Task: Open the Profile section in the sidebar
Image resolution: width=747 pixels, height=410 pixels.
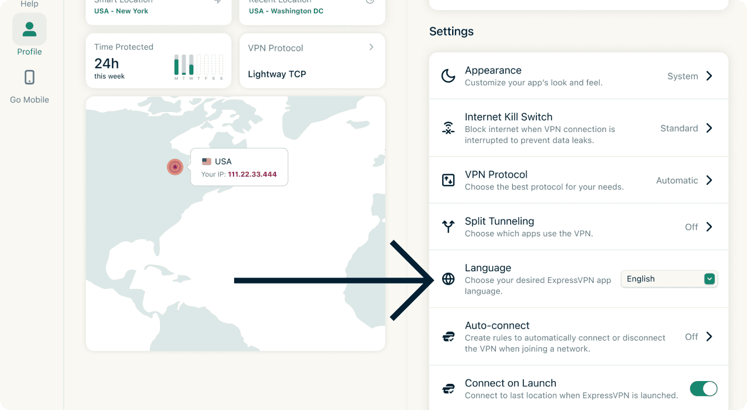Action: (30, 35)
